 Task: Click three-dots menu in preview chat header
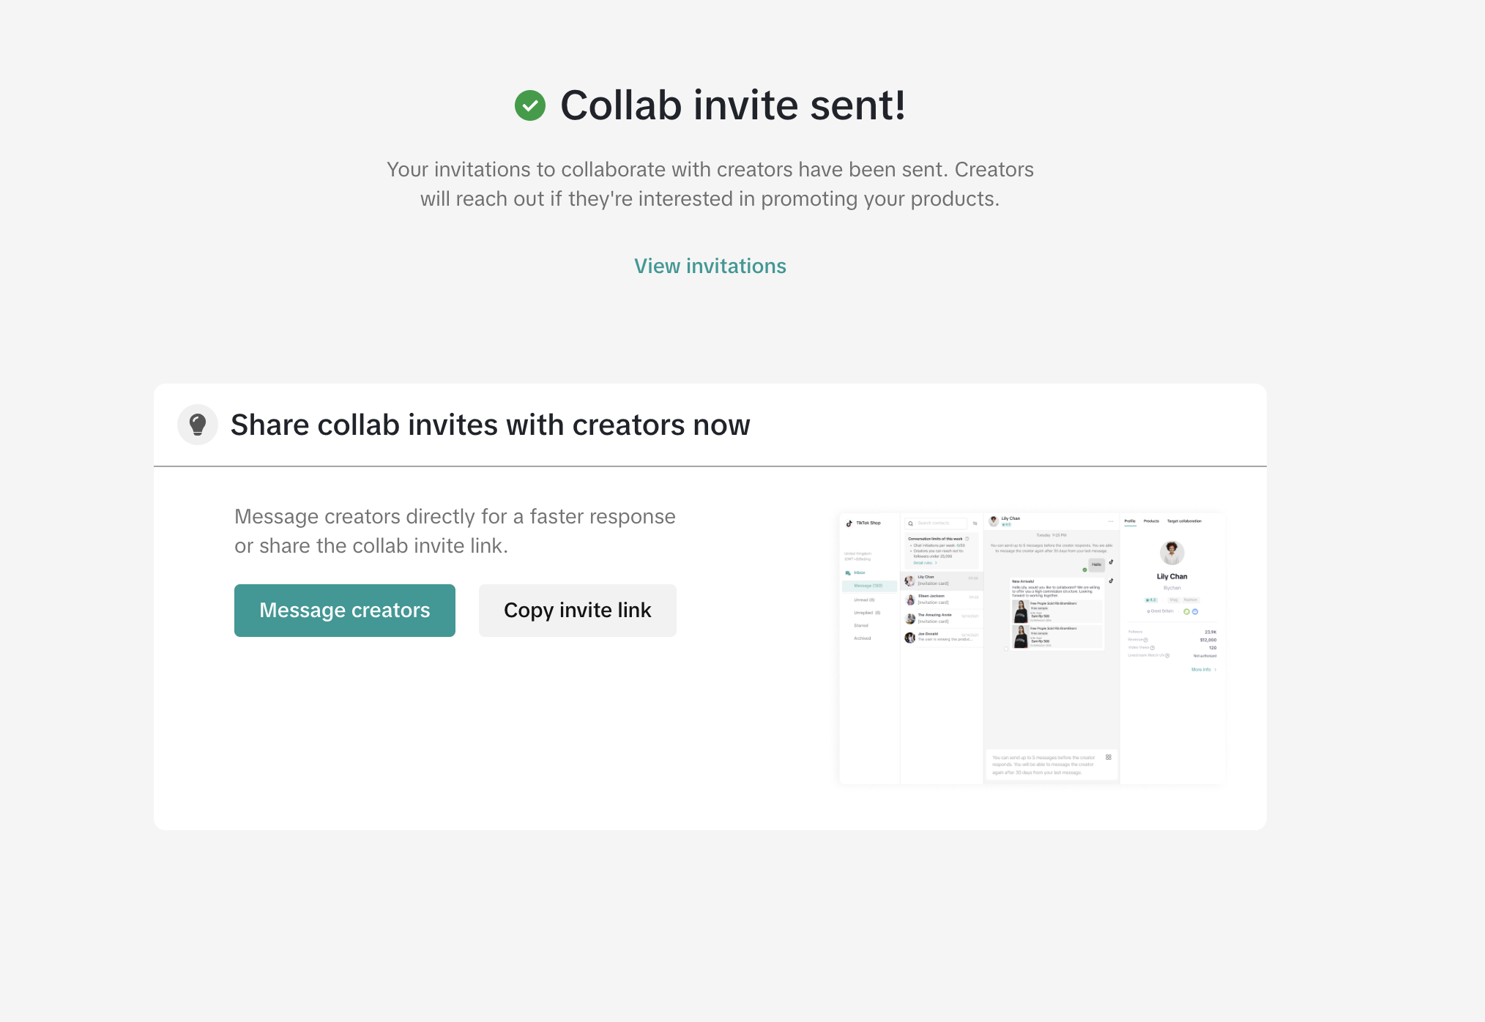pos(1111,521)
